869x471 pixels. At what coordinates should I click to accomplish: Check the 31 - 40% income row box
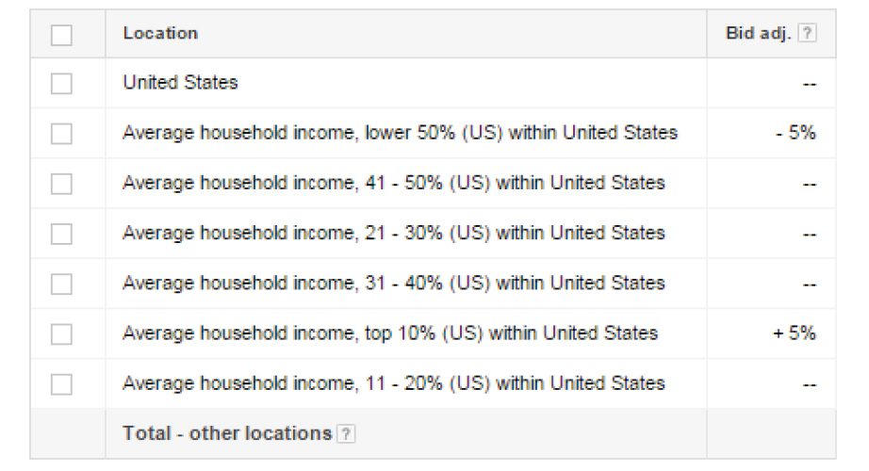(x=61, y=284)
